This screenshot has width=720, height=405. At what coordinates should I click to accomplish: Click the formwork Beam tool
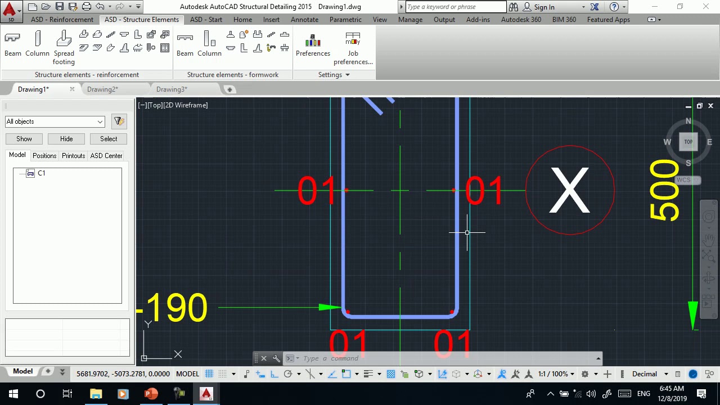[x=184, y=44]
